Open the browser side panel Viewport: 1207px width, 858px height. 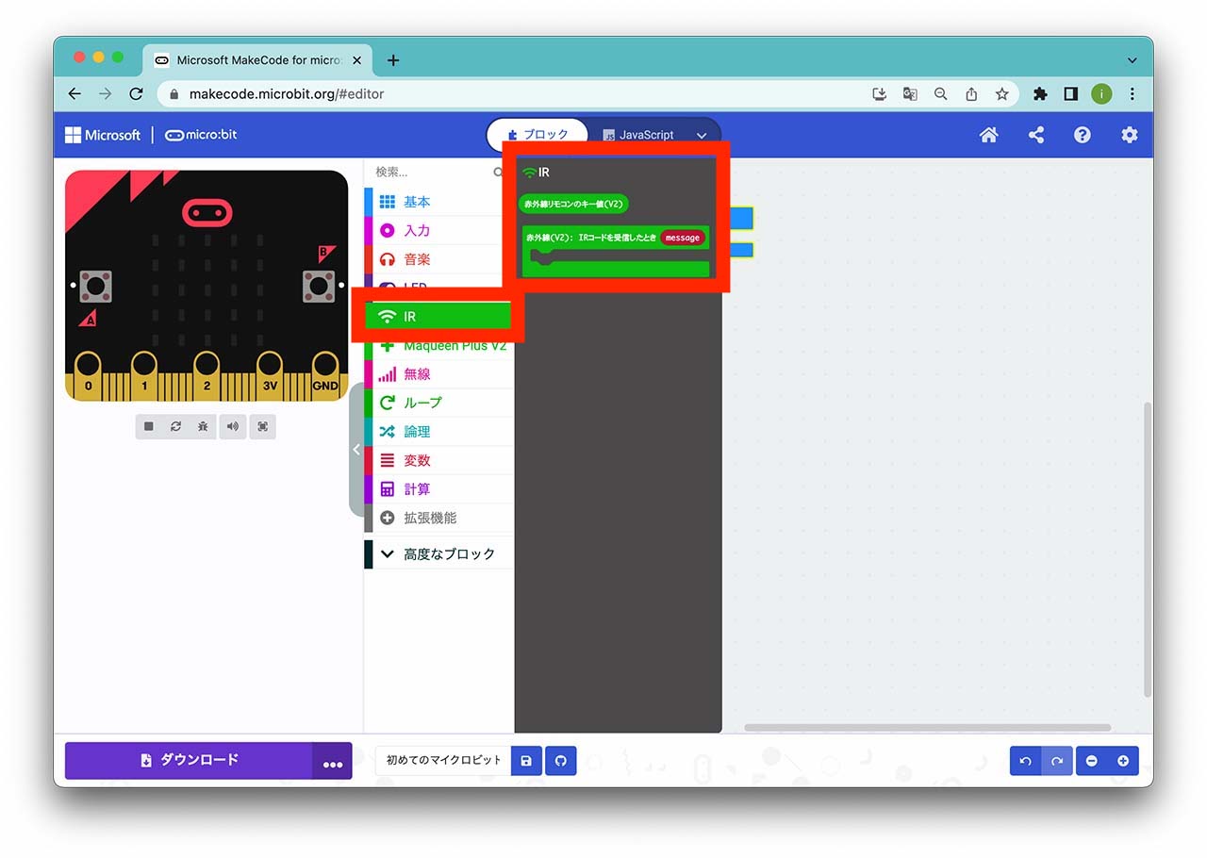point(1071,93)
